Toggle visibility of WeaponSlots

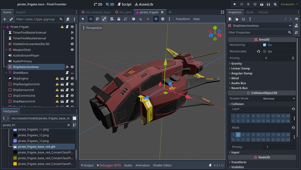(72, 50)
